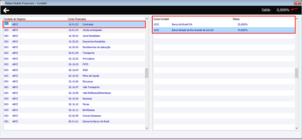Click scroll-down arrow of right list
302x139 pixels.
296,128
